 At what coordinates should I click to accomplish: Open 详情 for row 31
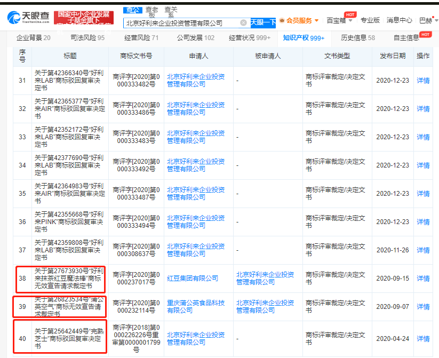423,81
